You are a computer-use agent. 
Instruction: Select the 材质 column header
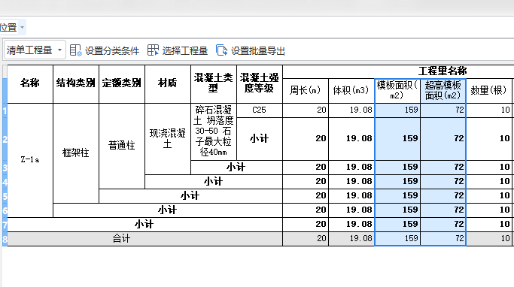(168, 84)
